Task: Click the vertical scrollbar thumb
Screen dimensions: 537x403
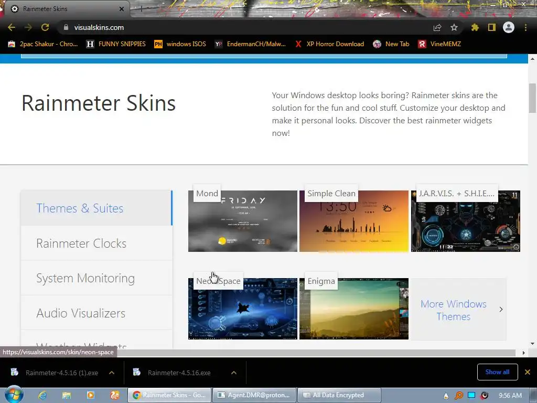Action: [x=532, y=98]
